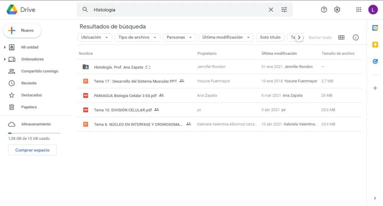The height and width of the screenshot is (206, 383).
Task: Get add-ons with the plus icon
Action: (375, 88)
